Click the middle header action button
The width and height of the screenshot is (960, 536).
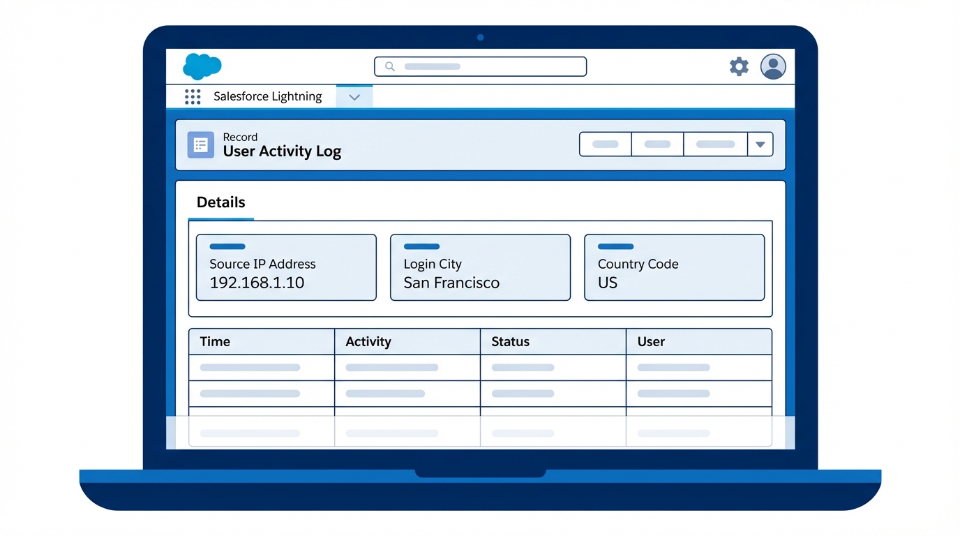(x=657, y=144)
